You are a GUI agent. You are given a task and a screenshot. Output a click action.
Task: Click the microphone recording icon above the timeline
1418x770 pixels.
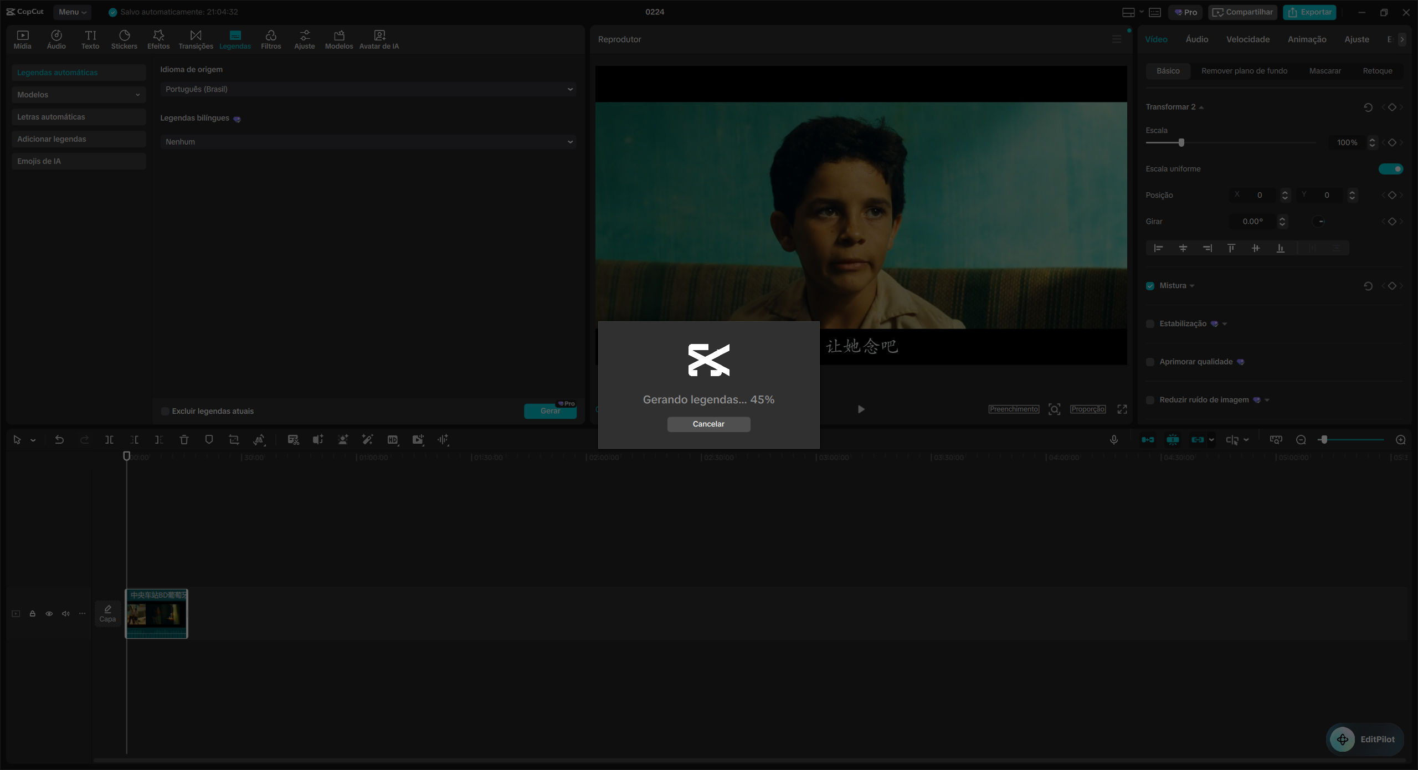tap(1113, 439)
